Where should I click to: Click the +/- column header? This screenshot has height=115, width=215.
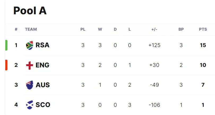click(154, 29)
